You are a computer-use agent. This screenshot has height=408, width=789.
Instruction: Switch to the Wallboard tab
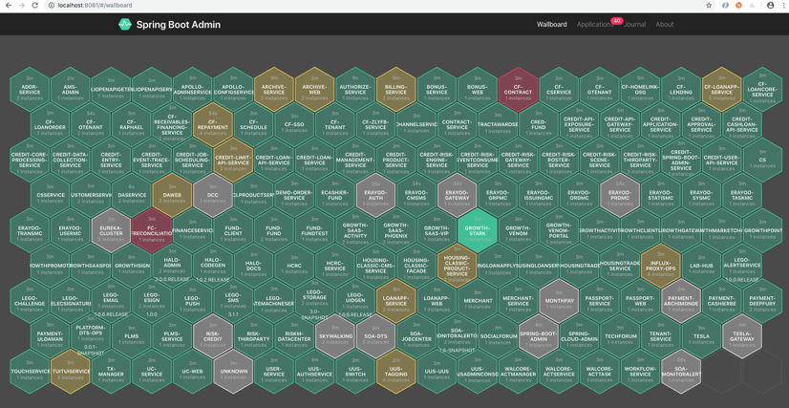551,25
